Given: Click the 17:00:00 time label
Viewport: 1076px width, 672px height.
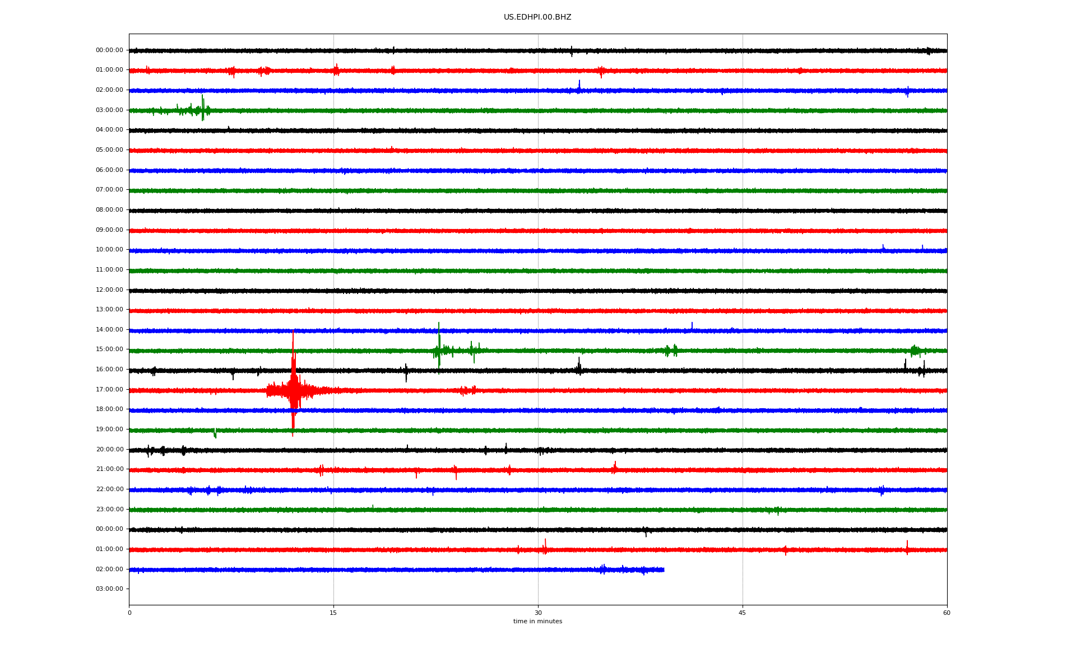Looking at the screenshot, I should (x=109, y=389).
